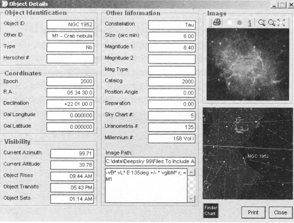294x223 pixels.
Task: Click the zoom out magnifier icon
Action: click(x=272, y=23)
